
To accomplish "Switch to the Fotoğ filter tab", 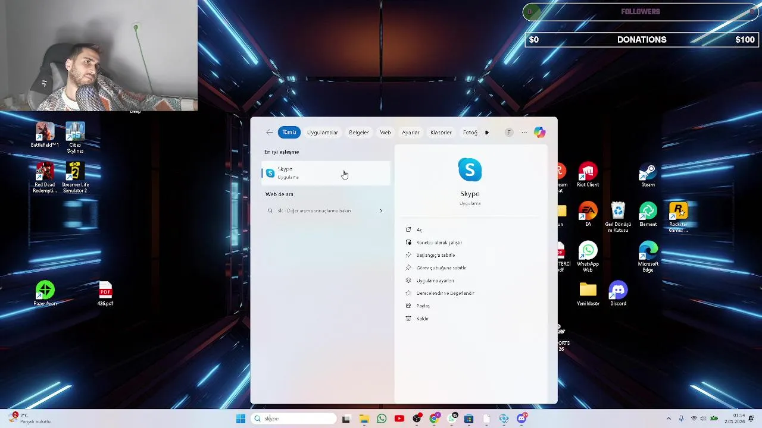I will (x=470, y=133).
